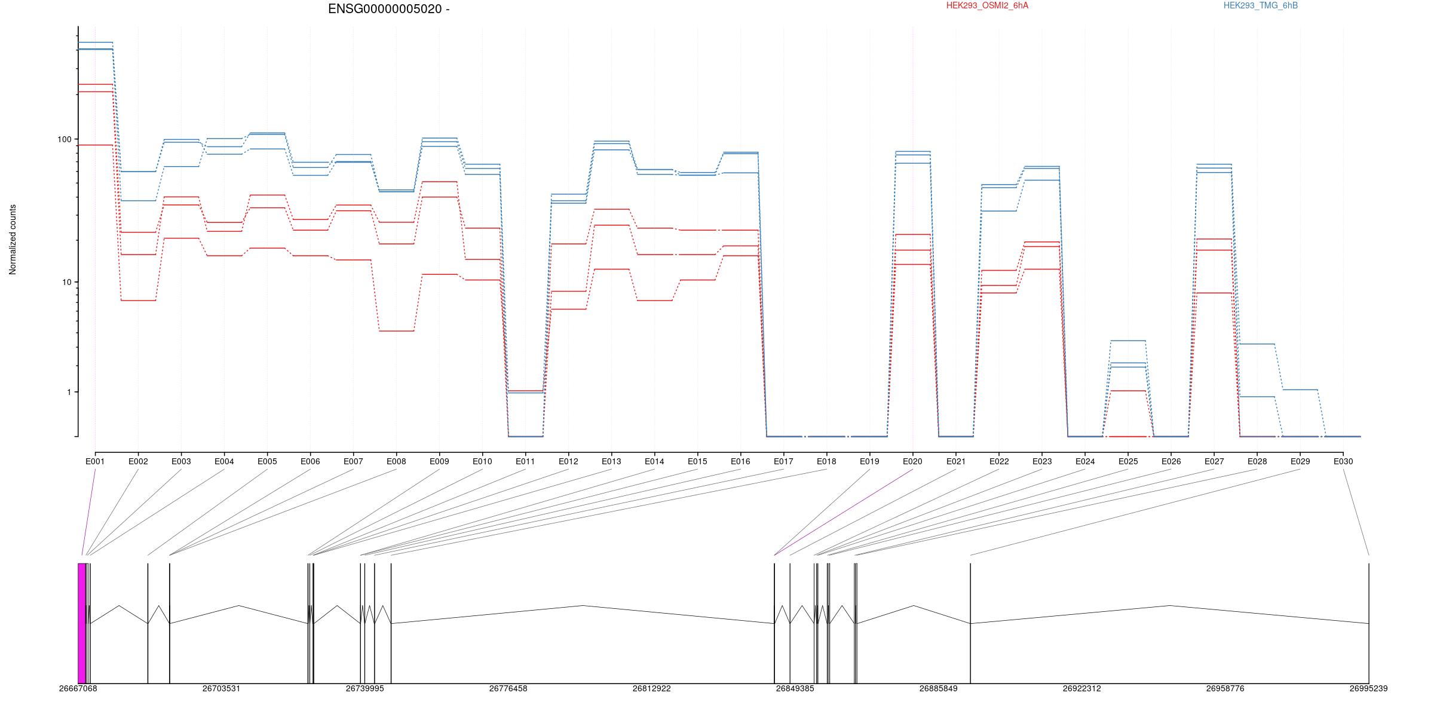
Task: Click exon label E009
Action: tap(439, 461)
